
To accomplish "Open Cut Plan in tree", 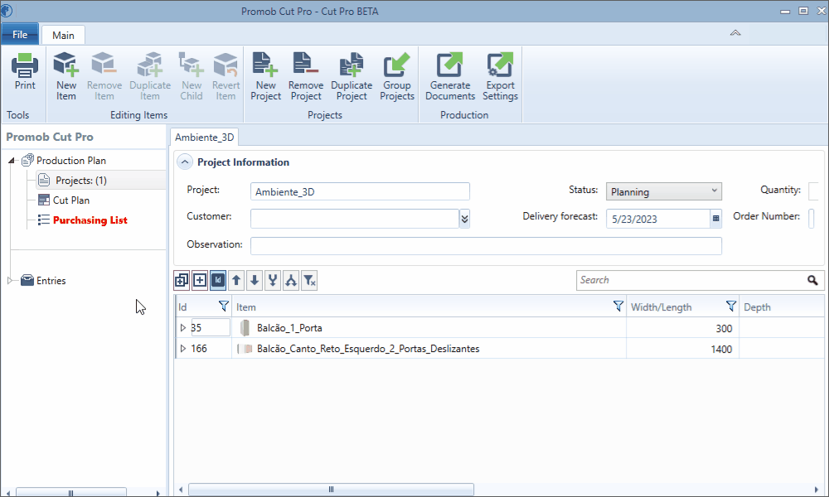I will tap(70, 200).
